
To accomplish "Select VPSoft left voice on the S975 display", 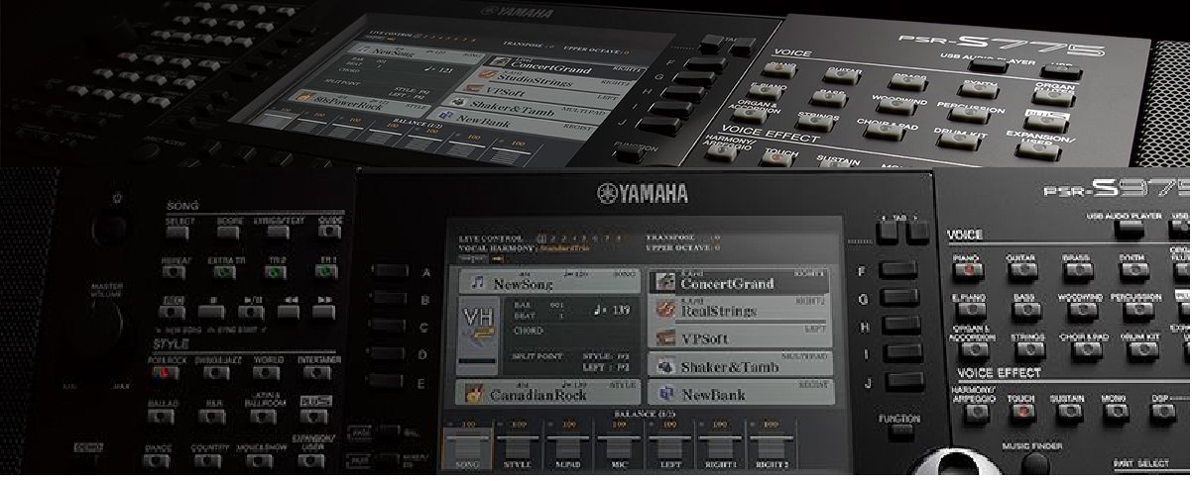I will click(x=740, y=337).
